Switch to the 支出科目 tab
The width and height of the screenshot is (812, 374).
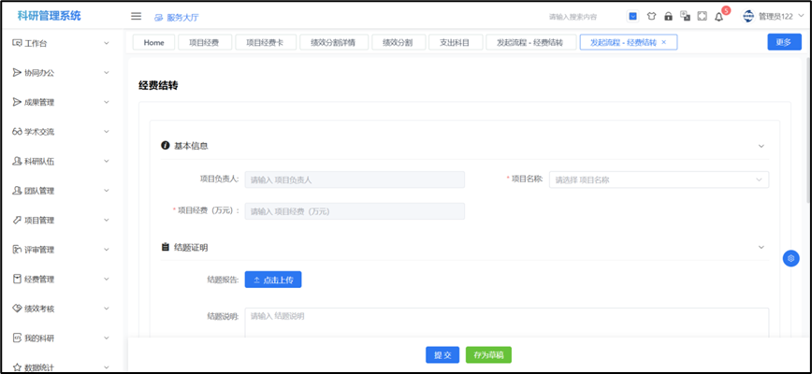click(x=456, y=42)
